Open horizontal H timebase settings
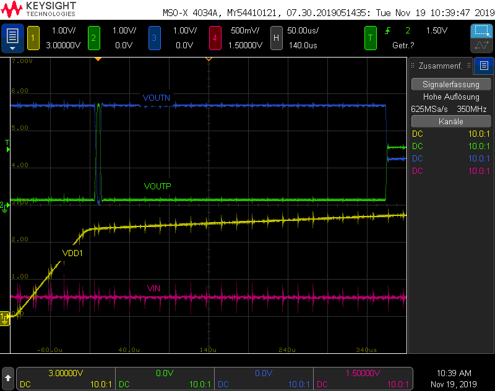The height and width of the screenshot is (391, 495). 276,38
